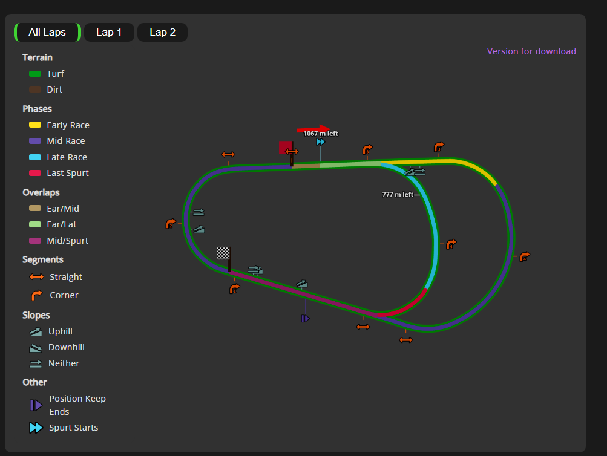Click the yellow early-race section of the track
The image size is (607, 456).
point(451,161)
